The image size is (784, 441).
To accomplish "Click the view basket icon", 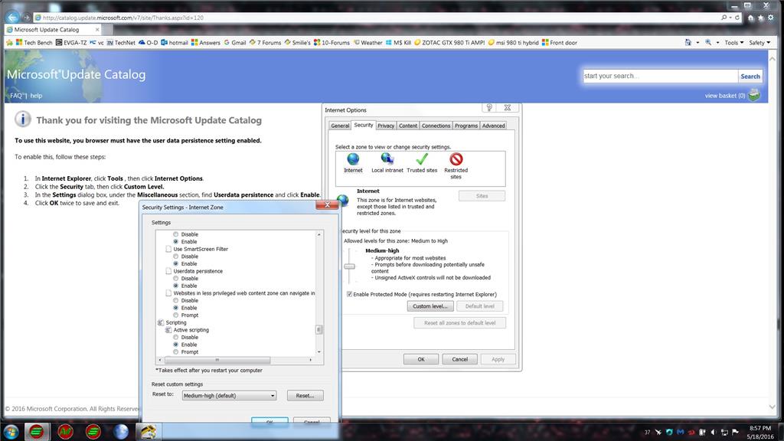I will (x=754, y=94).
